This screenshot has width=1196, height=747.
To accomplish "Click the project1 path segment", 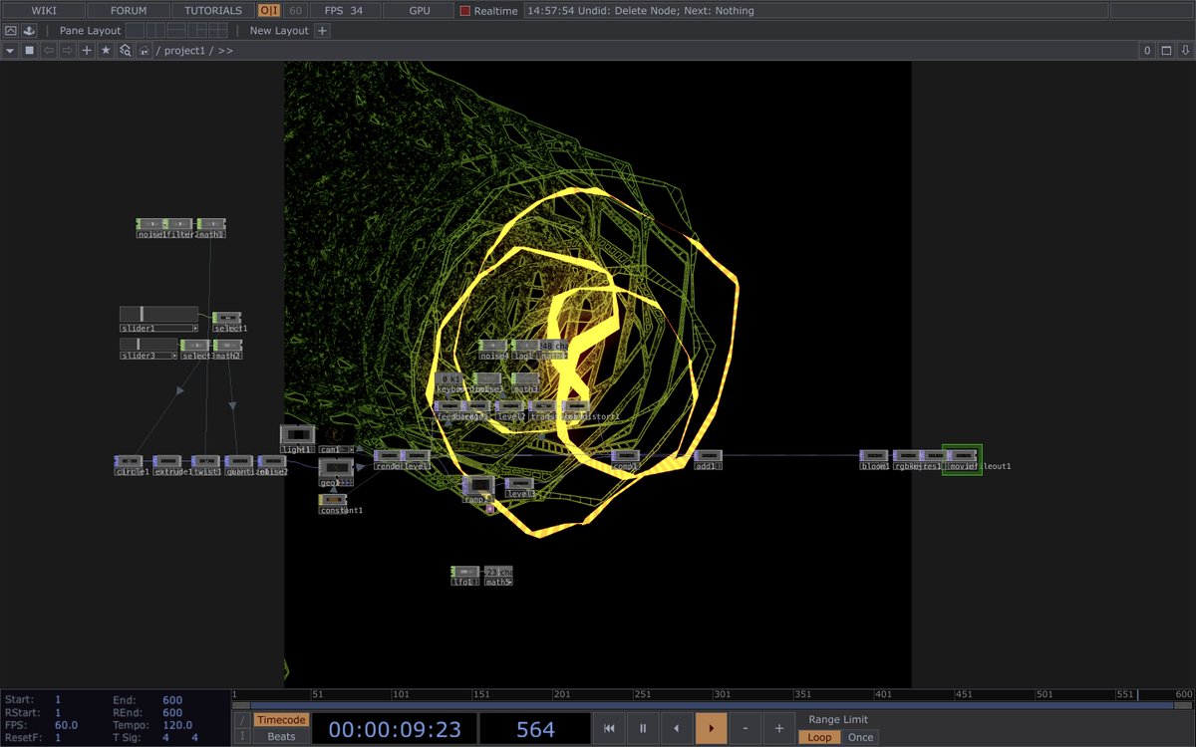I will click(184, 50).
